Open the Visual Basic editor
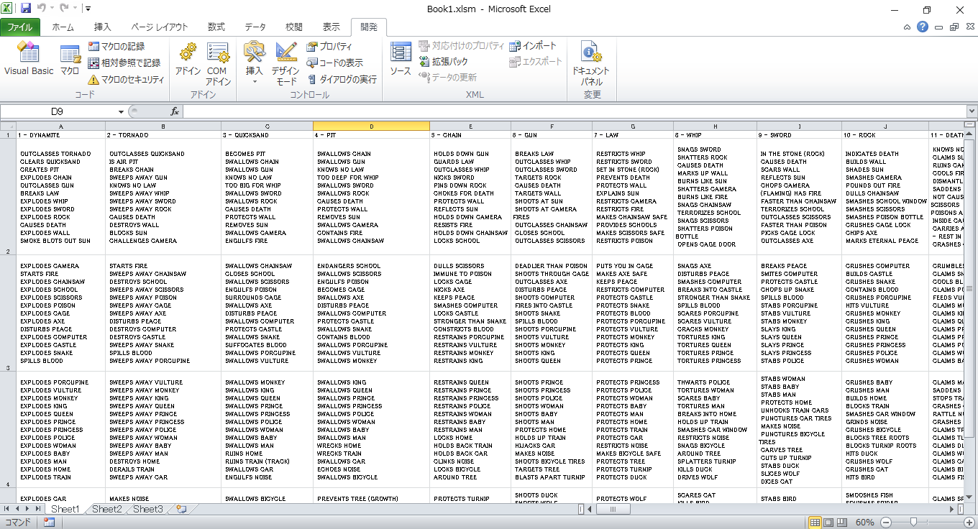This screenshot has height=529, width=978. [x=28, y=59]
